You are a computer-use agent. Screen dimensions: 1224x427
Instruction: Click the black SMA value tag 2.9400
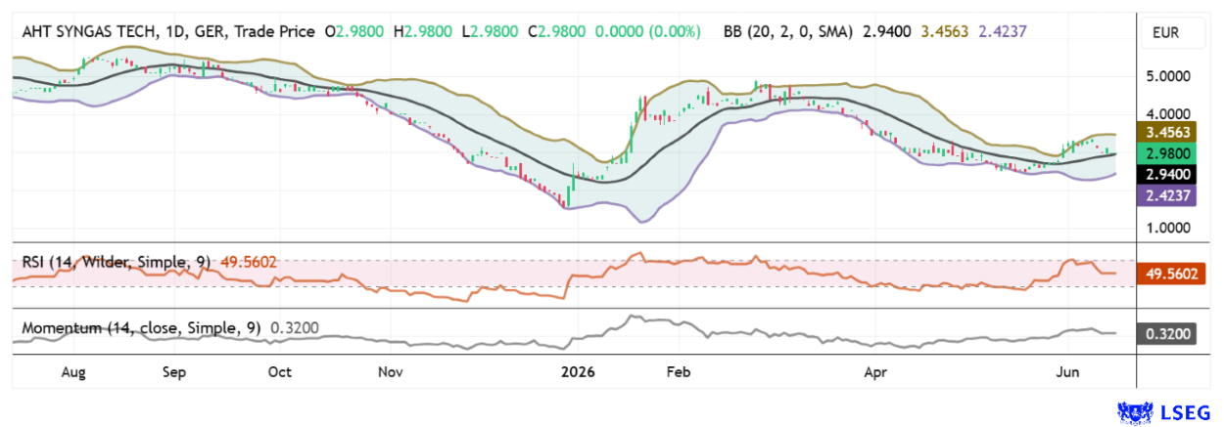pos(1167,175)
